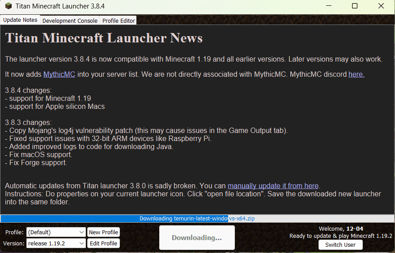395x253 pixels.
Task: Click the chevron arrow on the Version combo box
Action: (81, 243)
